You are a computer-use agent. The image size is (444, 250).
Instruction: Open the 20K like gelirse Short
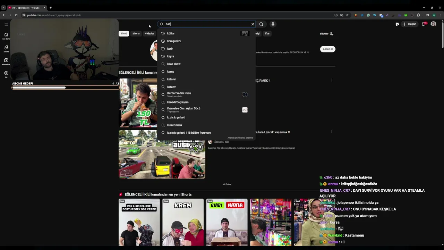[139, 222]
